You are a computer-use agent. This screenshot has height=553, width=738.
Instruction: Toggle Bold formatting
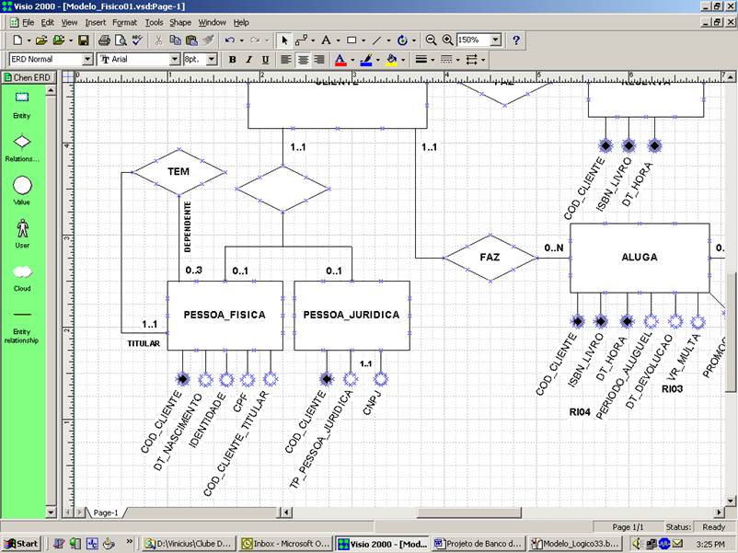tap(233, 60)
